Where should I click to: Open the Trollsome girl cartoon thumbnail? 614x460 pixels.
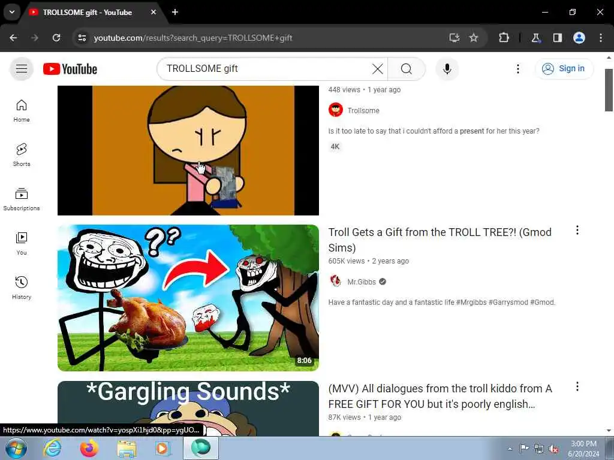(x=188, y=150)
